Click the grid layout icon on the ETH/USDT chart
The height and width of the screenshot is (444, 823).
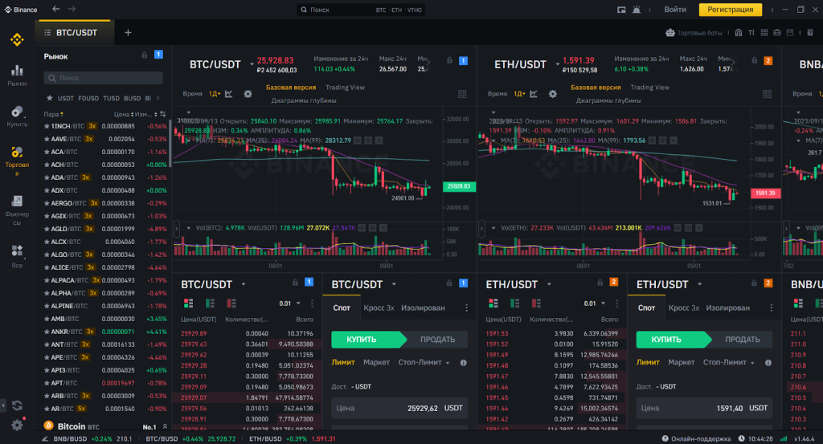click(767, 94)
